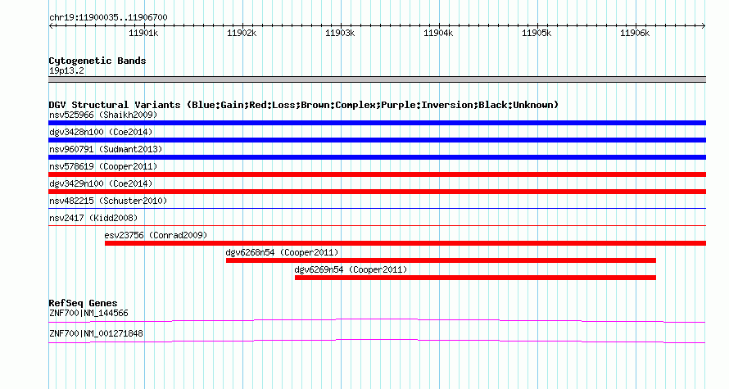The image size is (729, 389).
Task: Open variant label nsv2417 (Kidd2008)
Action: tap(93, 218)
